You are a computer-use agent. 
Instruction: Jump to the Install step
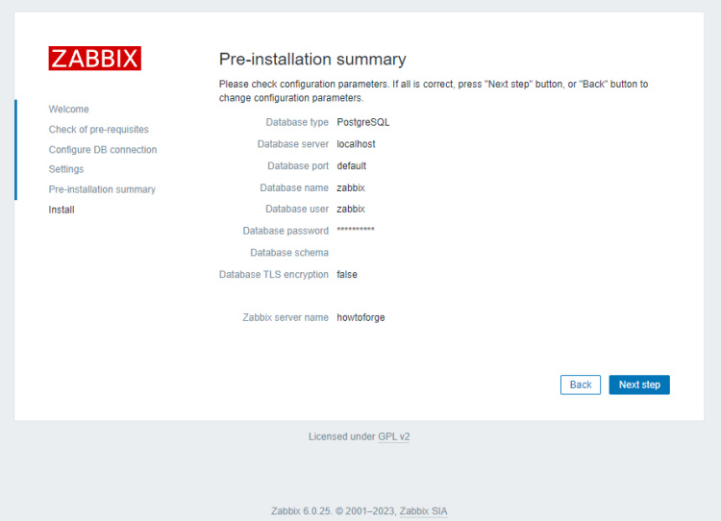[62, 210]
